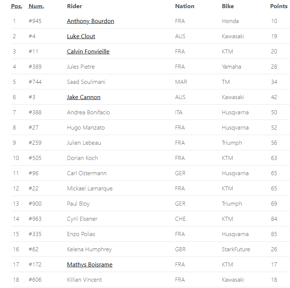Click the Nation column header

(185, 6)
